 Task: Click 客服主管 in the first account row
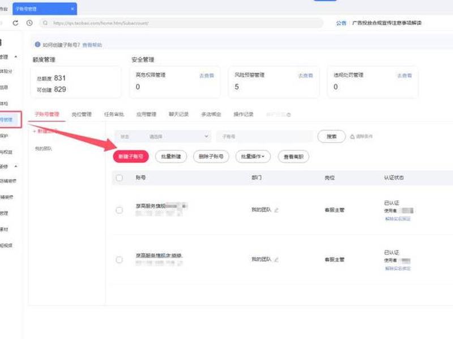335,210
